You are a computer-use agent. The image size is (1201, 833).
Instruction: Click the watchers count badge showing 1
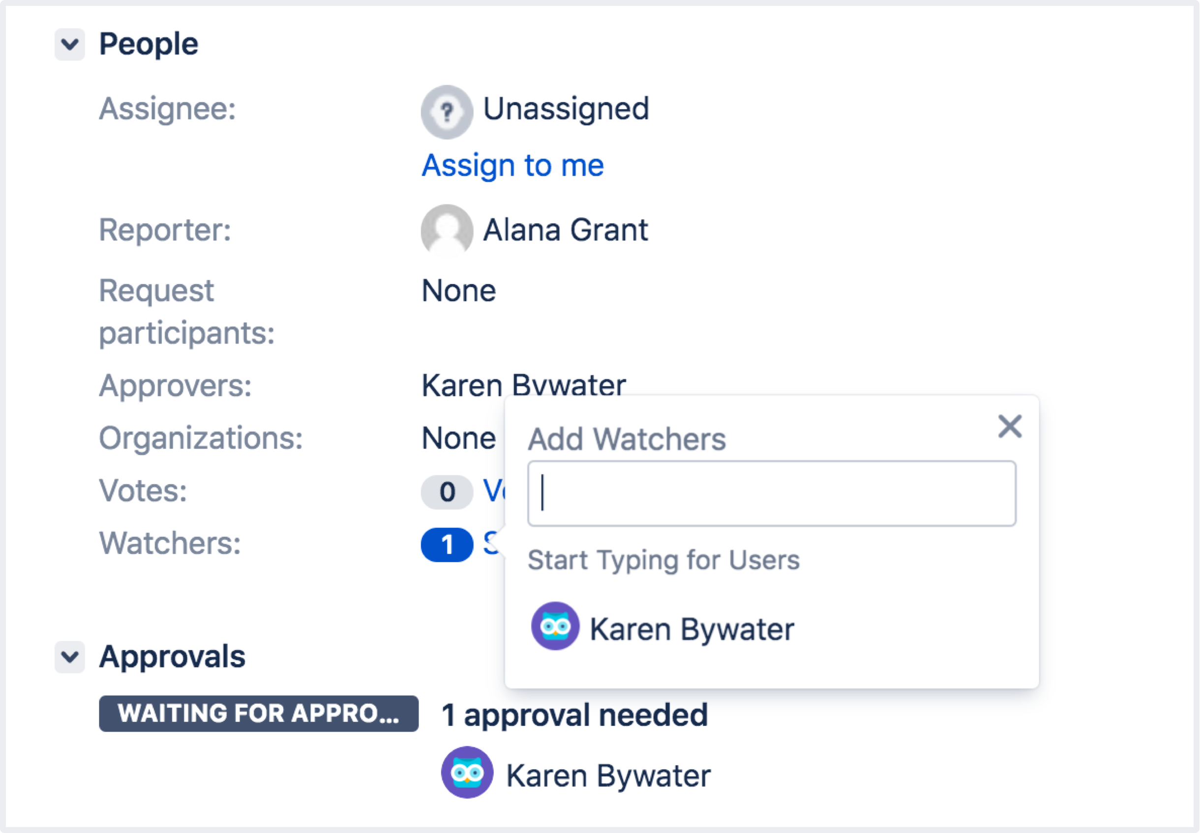tap(447, 545)
